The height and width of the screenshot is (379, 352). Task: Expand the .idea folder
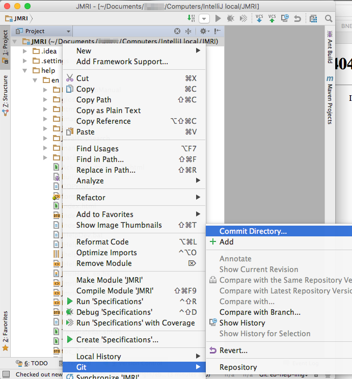tap(25, 51)
